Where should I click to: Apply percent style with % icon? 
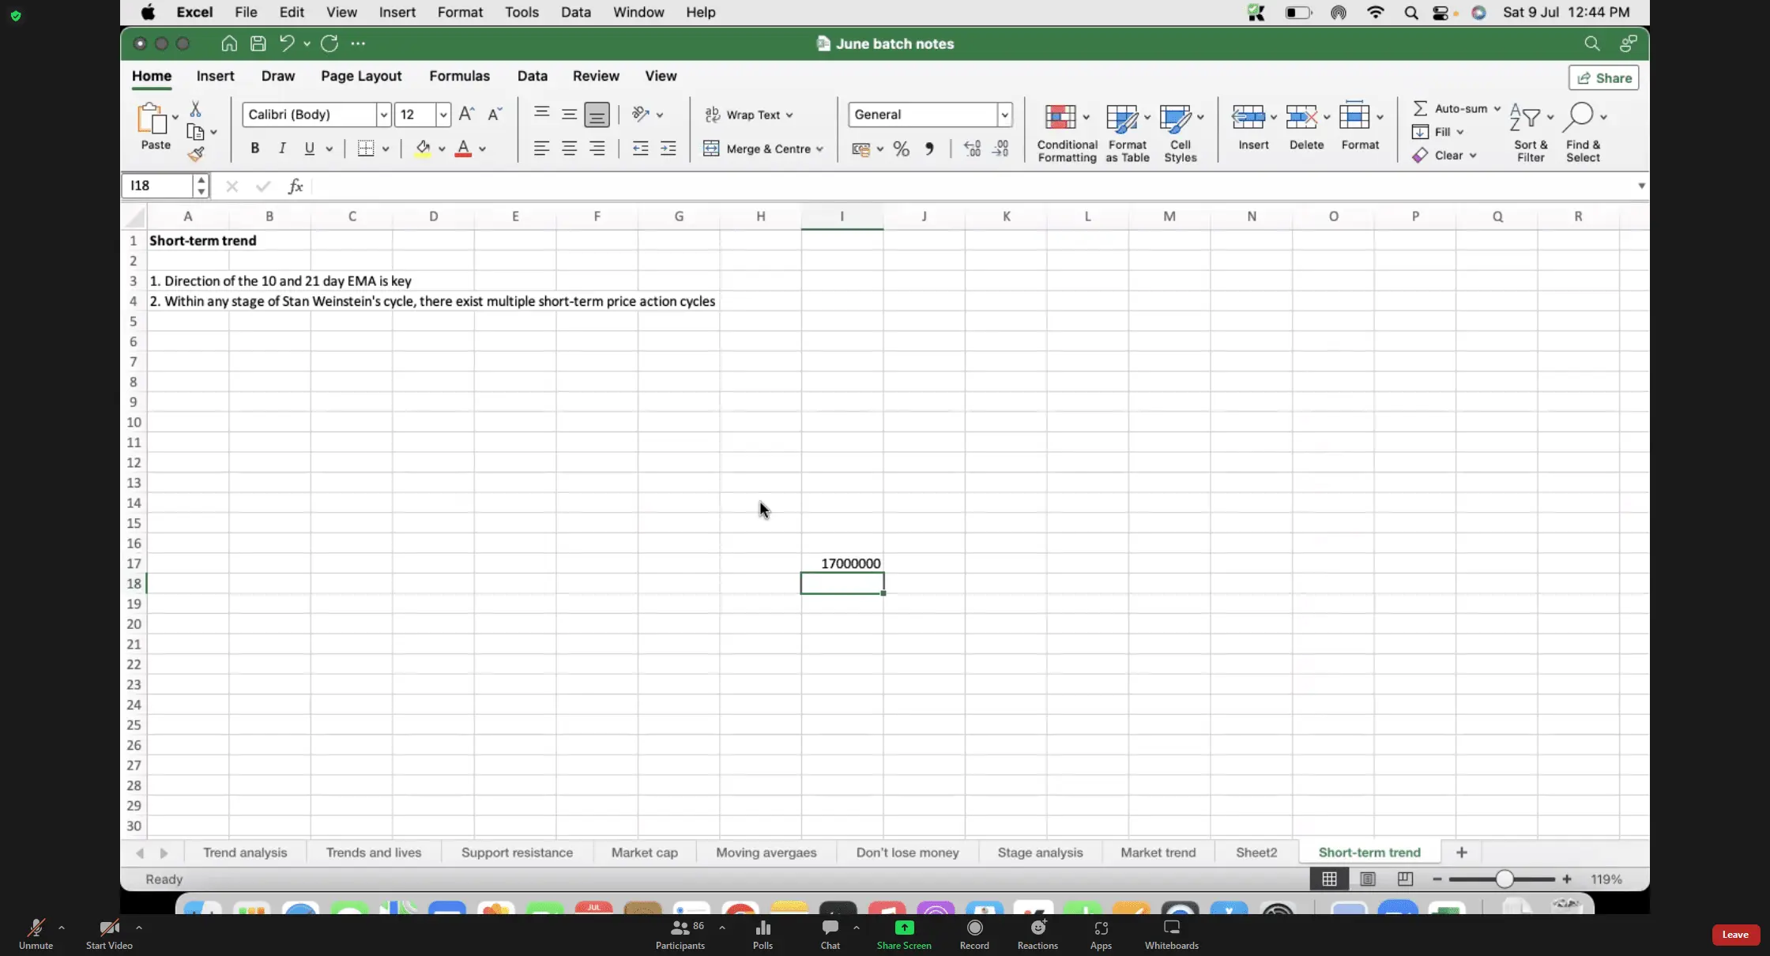click(901, 149)
